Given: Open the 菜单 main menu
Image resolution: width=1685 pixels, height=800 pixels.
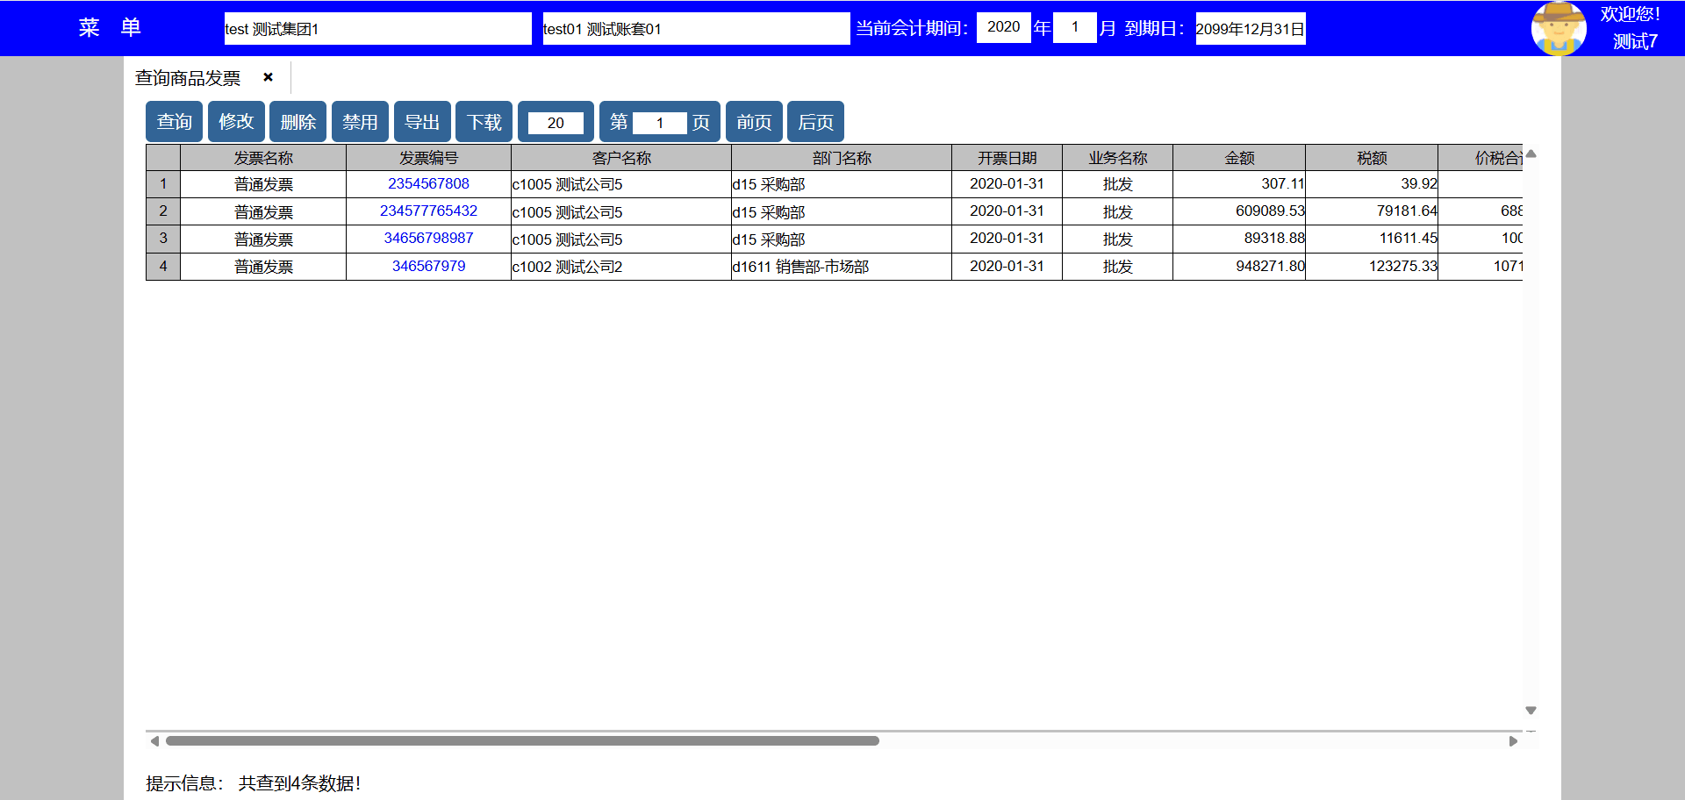Looking at the screenshot, I should pyautogui.click(x=110, y=28).
